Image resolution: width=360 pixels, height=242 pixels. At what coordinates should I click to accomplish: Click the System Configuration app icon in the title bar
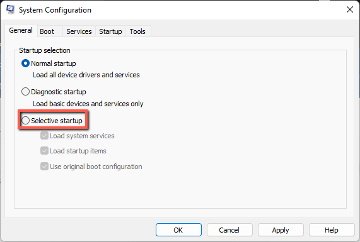(x=10, y=9)
